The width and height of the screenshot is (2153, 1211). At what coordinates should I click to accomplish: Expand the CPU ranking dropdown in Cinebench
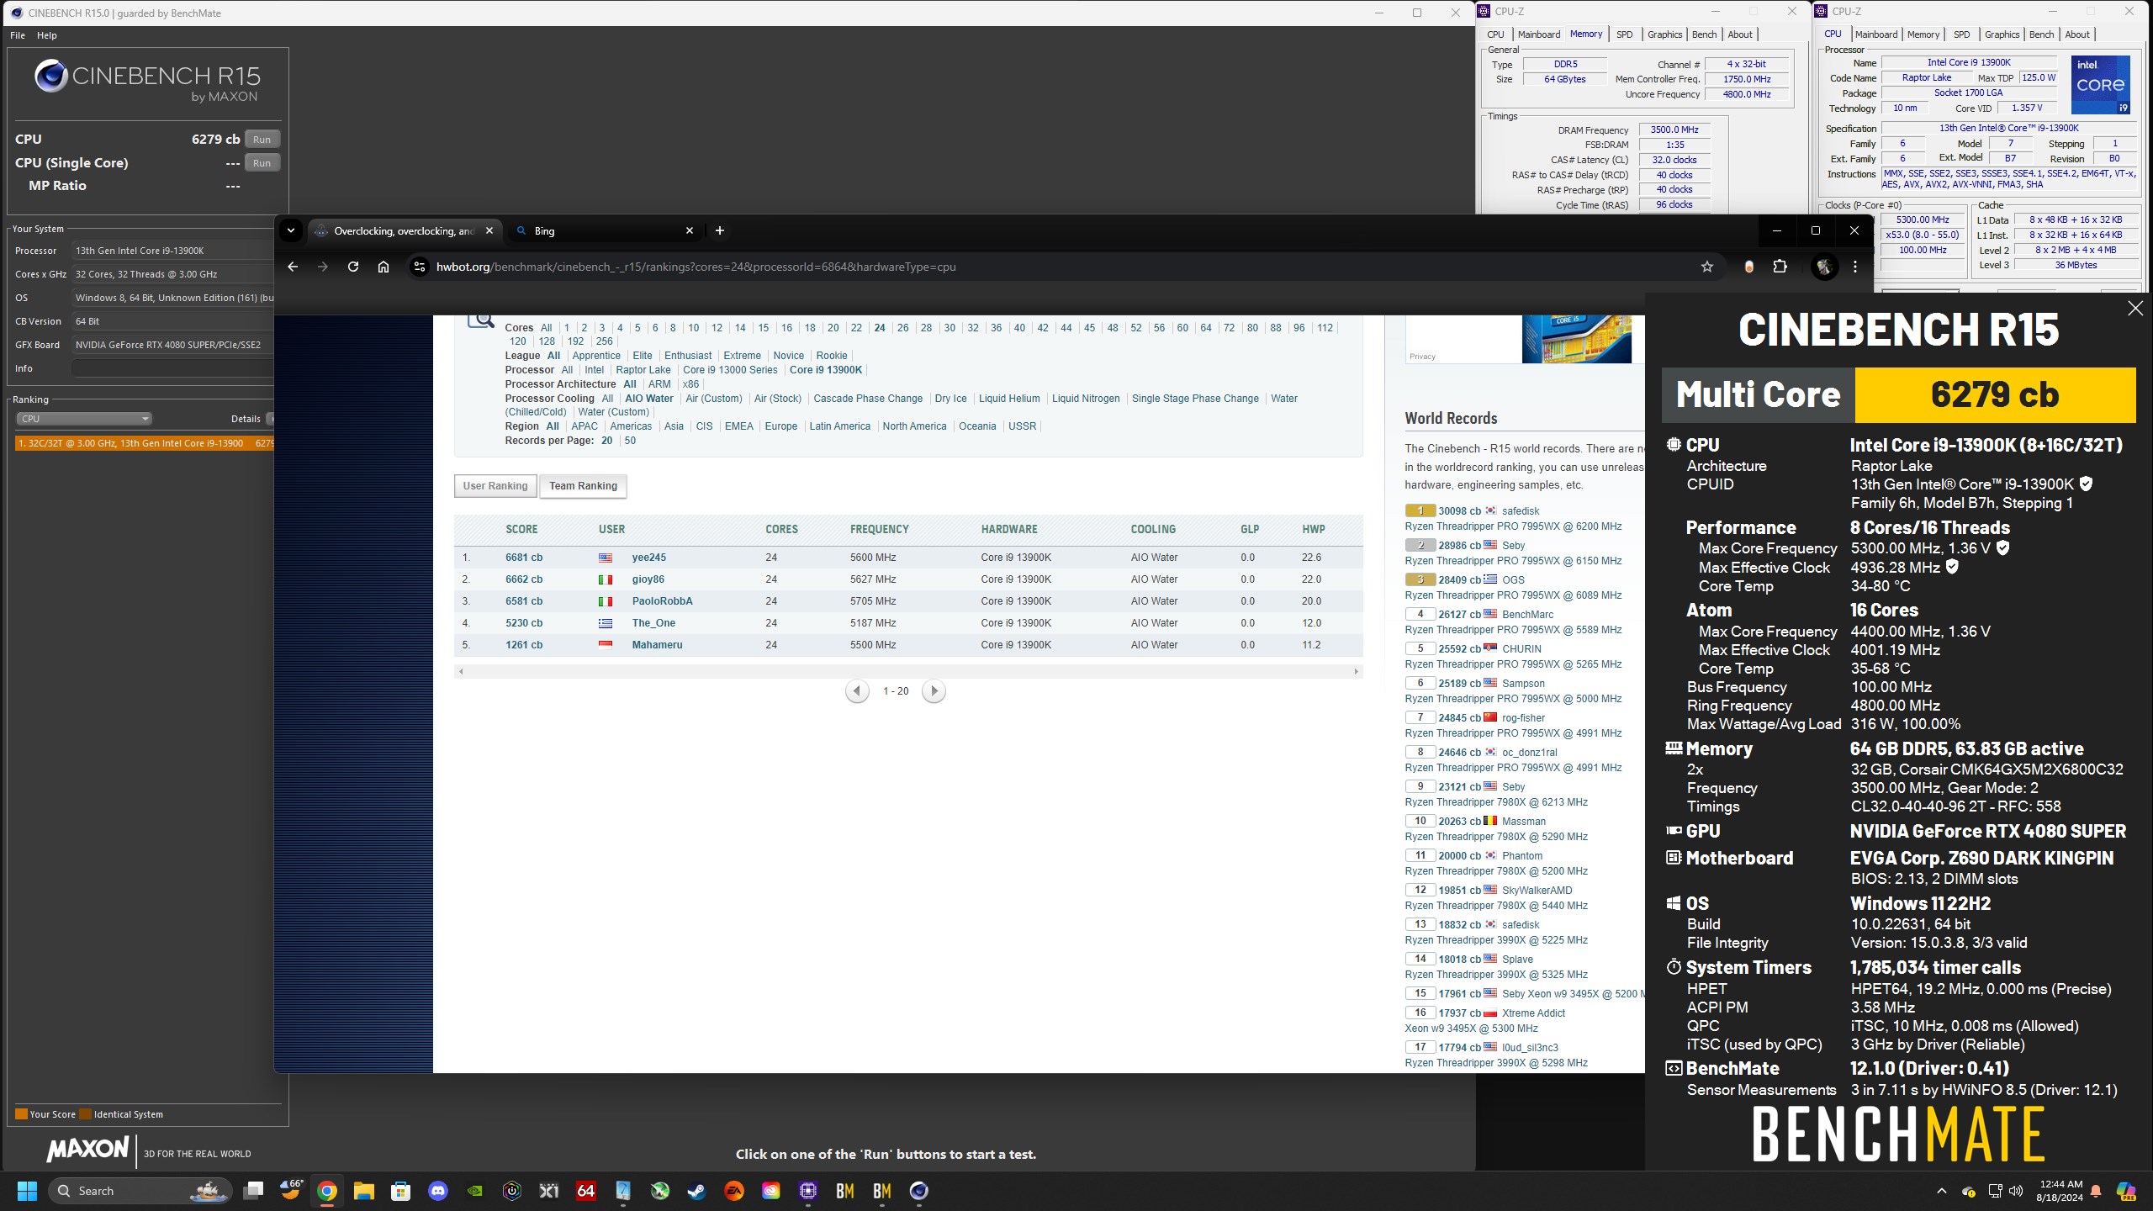[x=83, y=419]
